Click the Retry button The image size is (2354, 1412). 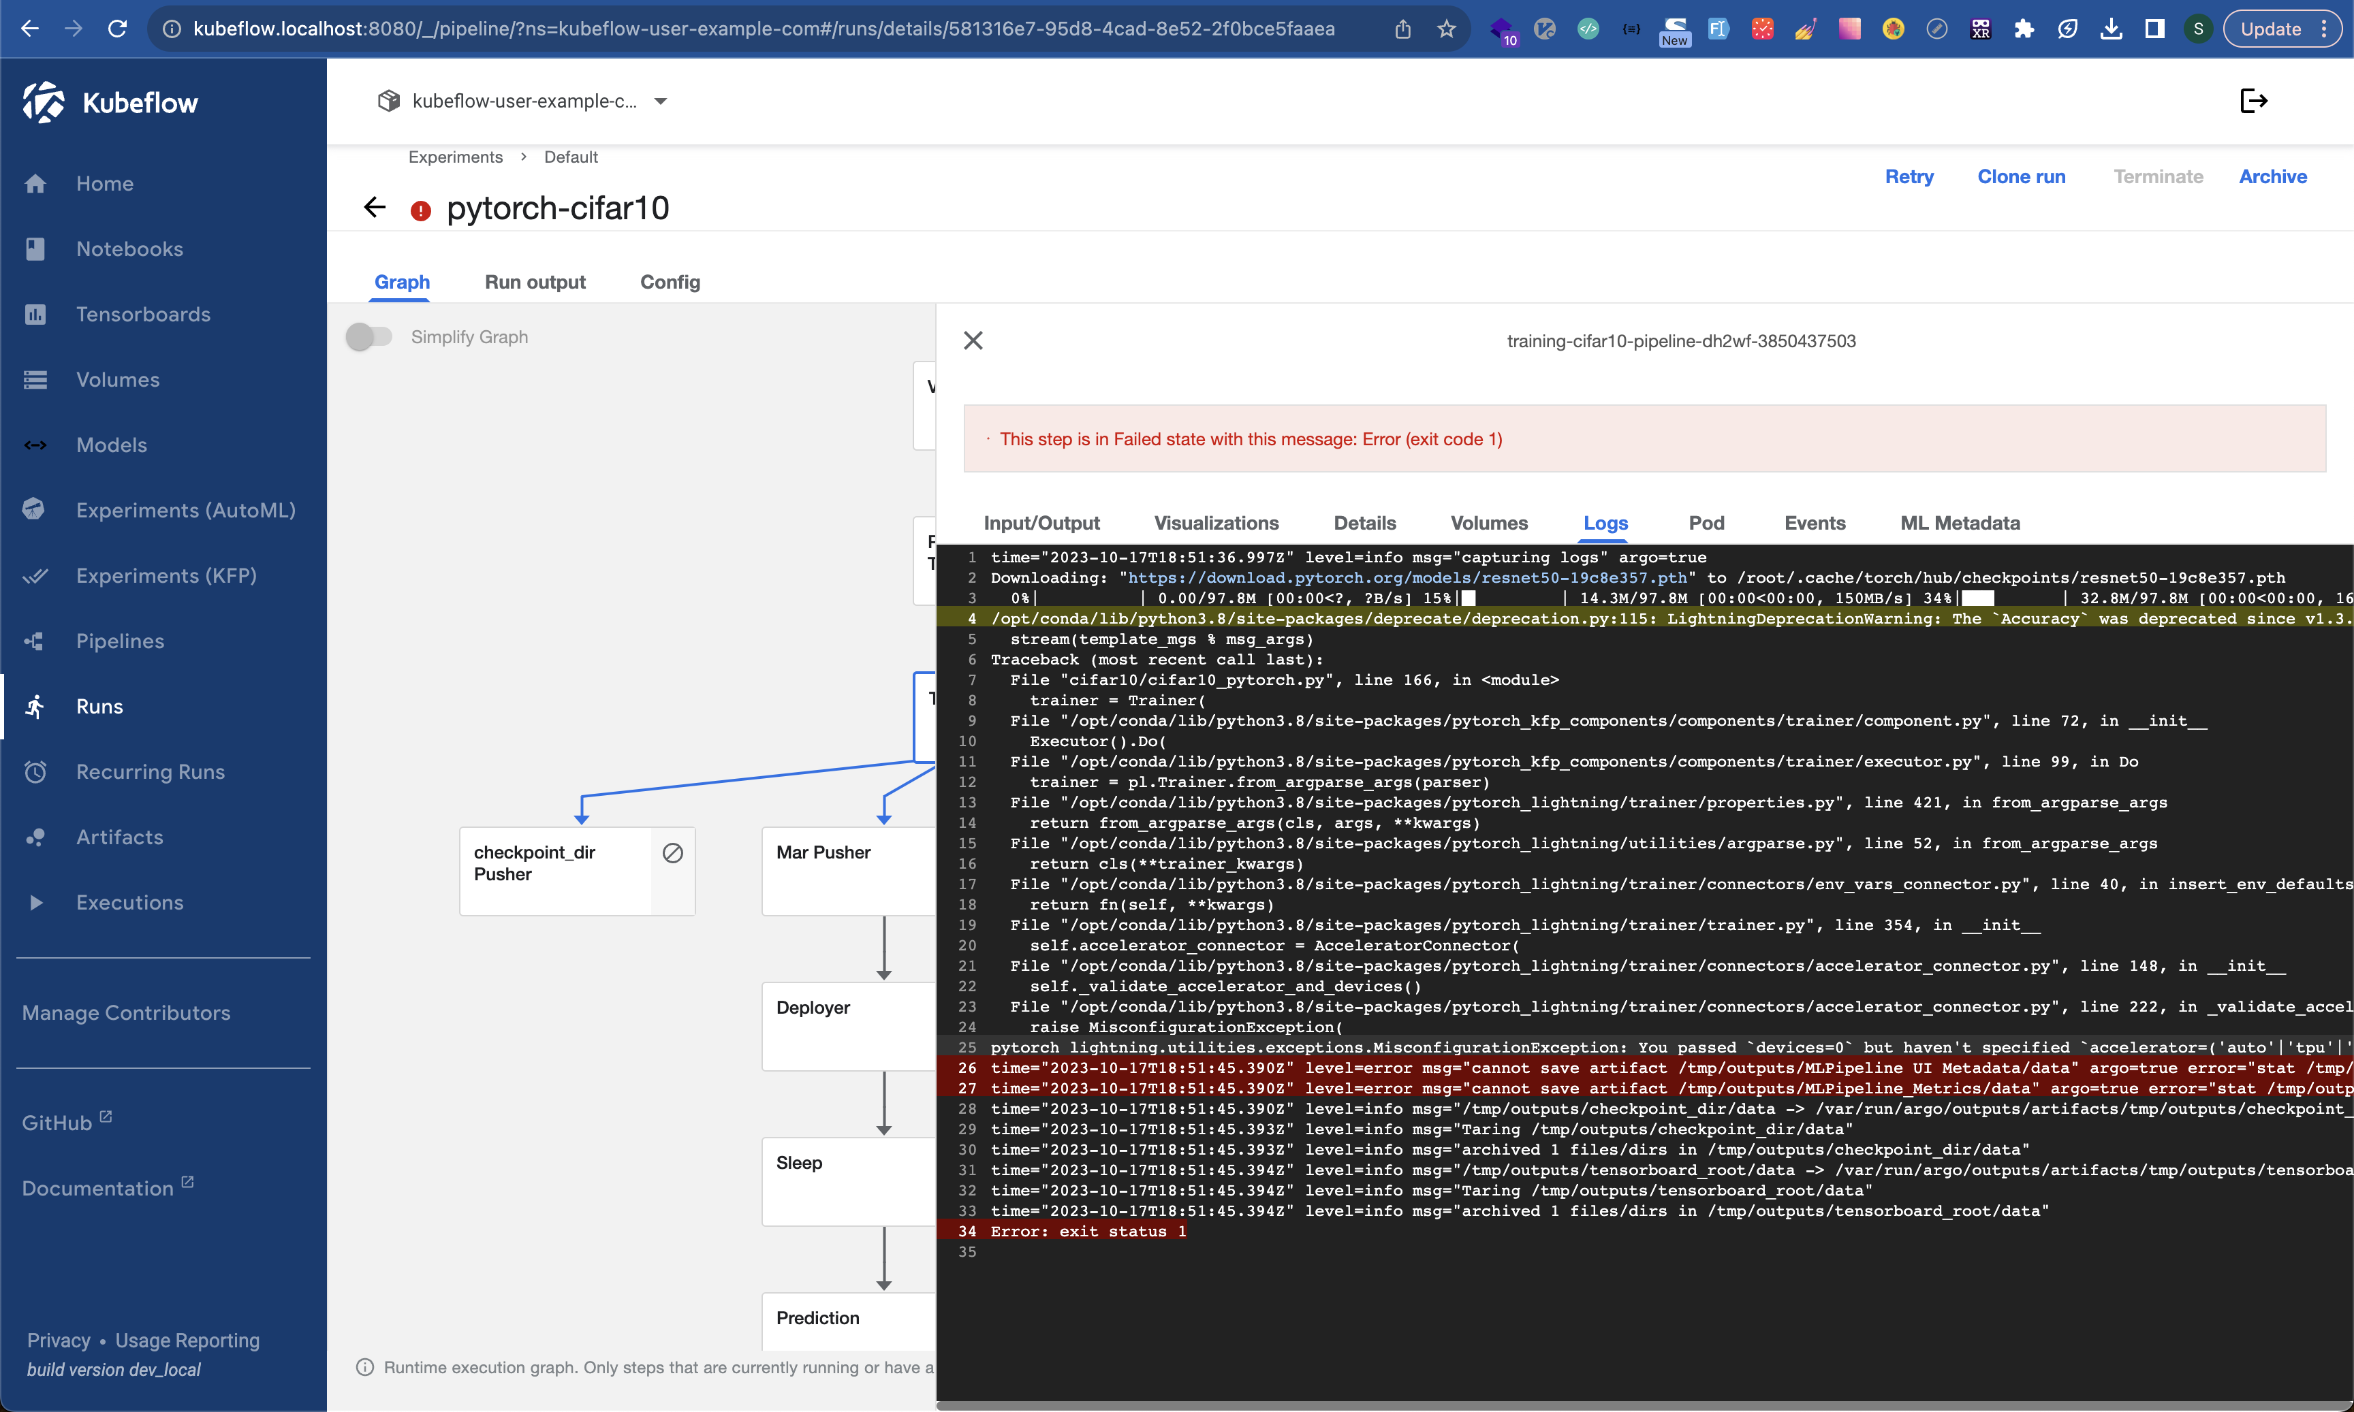click(x=1909, y=176)
